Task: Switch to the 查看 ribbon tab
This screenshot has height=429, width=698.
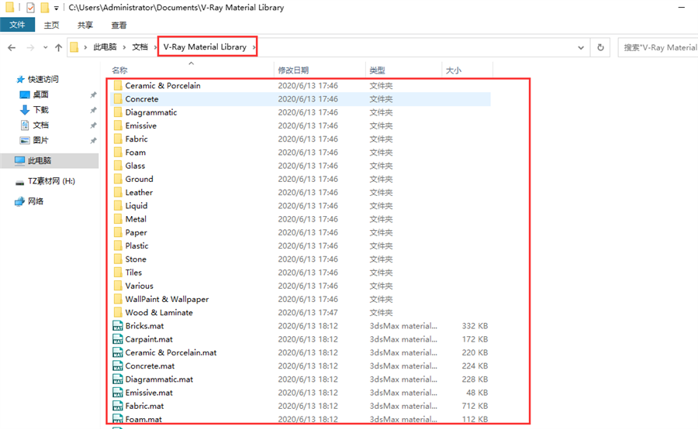Action: click(x=119, y=26)
